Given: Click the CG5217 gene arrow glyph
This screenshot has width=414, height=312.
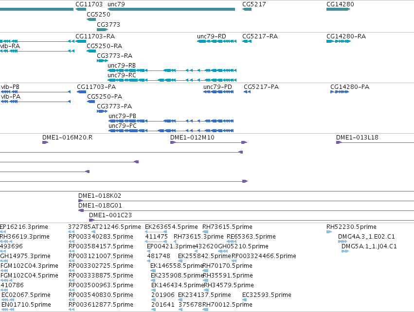Looking at the screenshot, I should coord(247,9).
